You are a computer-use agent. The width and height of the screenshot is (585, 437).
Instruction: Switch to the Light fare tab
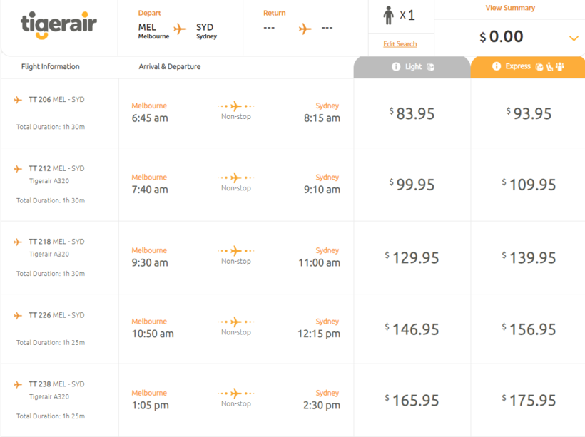[x=412, y=67]
